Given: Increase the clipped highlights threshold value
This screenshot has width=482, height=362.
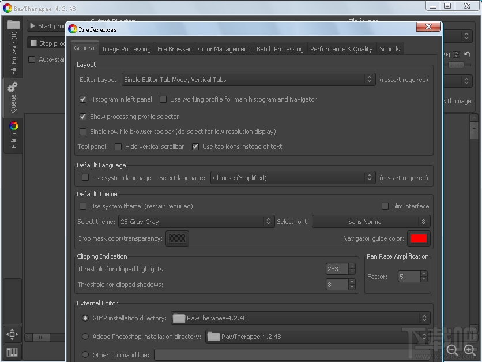Looking at the screenshot, I should pyautogui.click(x=352, y=266).
